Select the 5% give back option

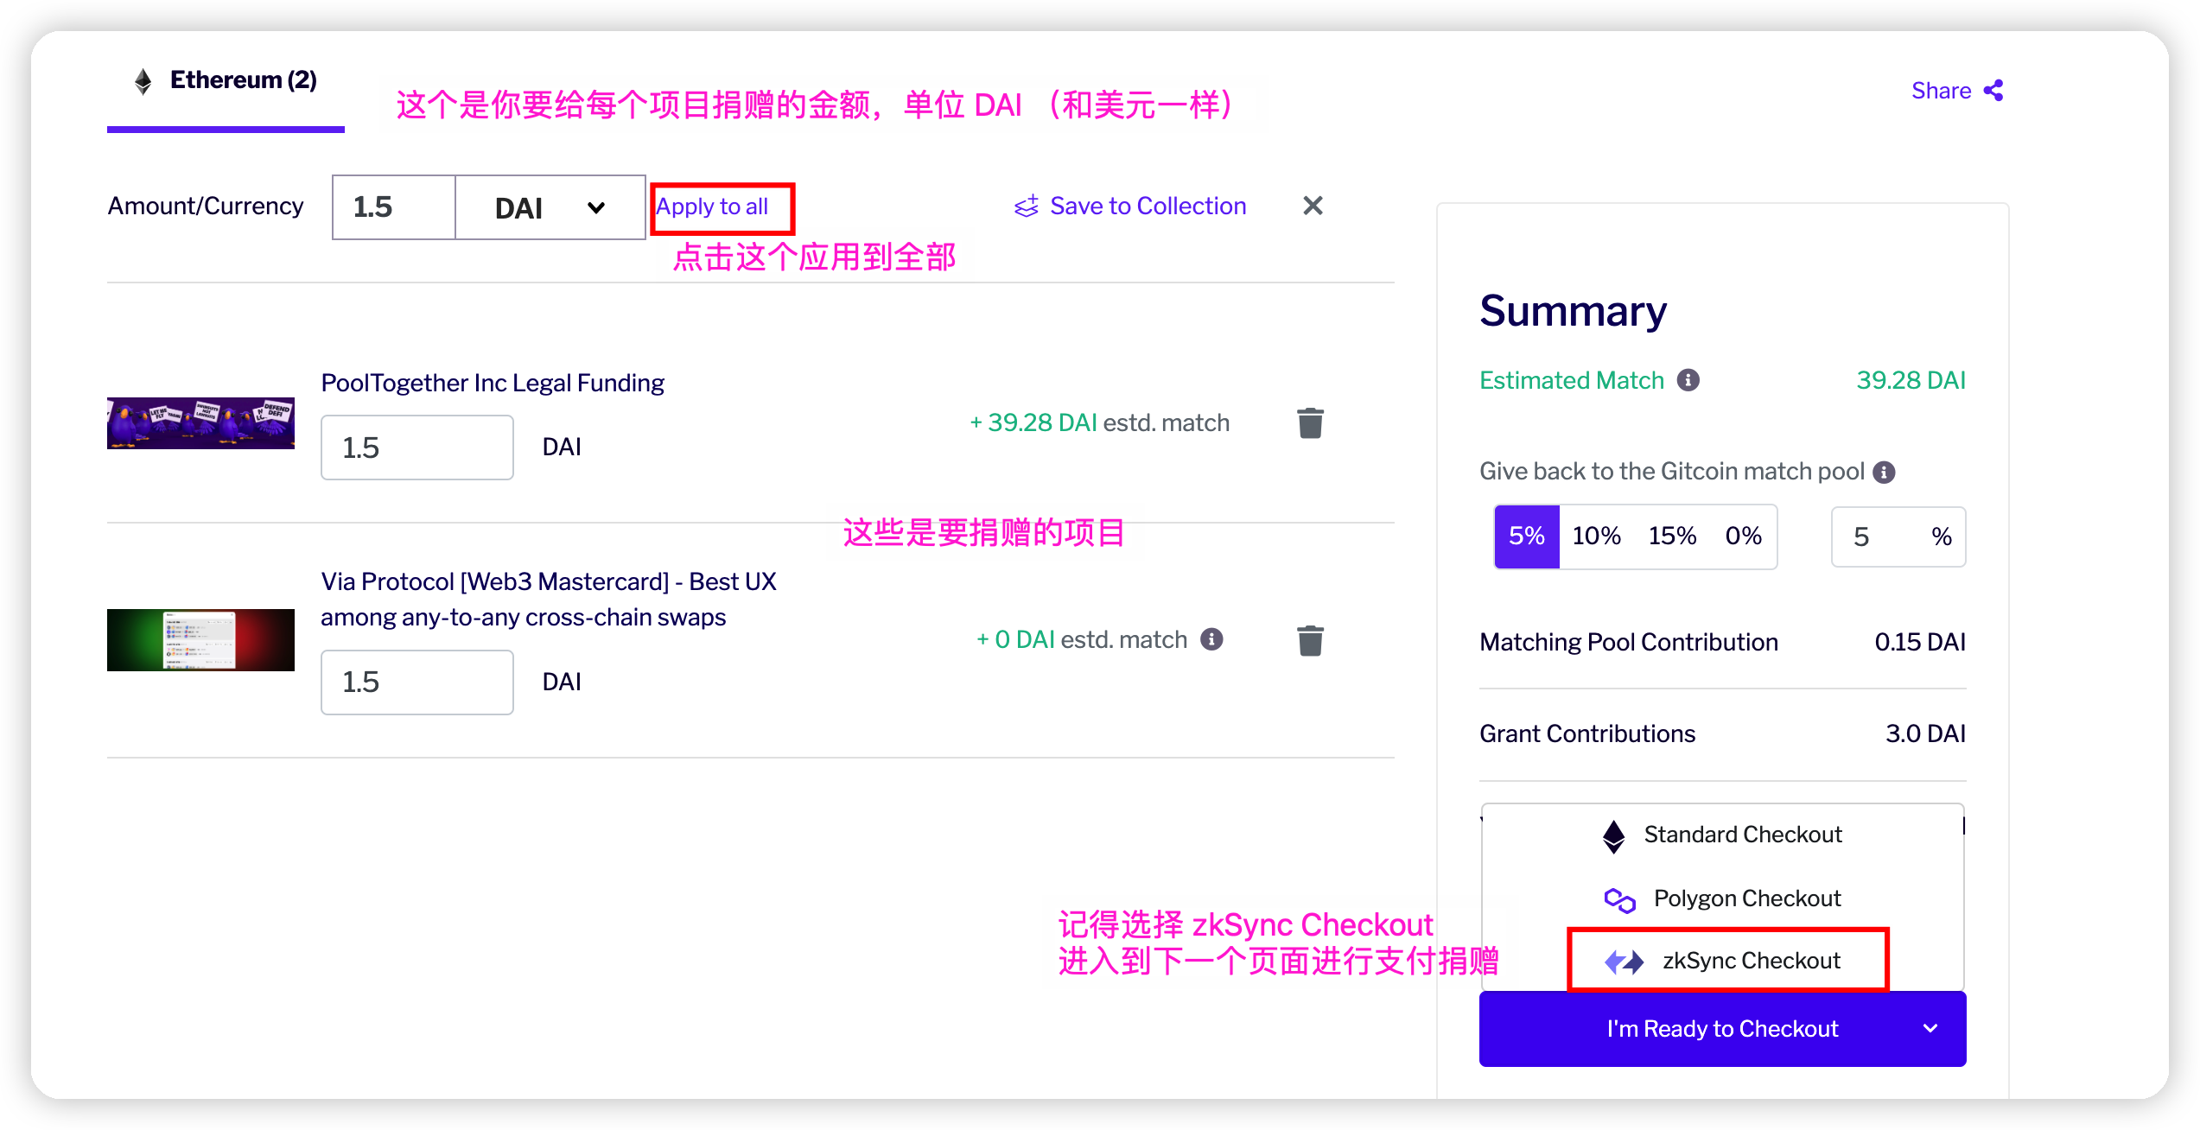coord(1527,536)
